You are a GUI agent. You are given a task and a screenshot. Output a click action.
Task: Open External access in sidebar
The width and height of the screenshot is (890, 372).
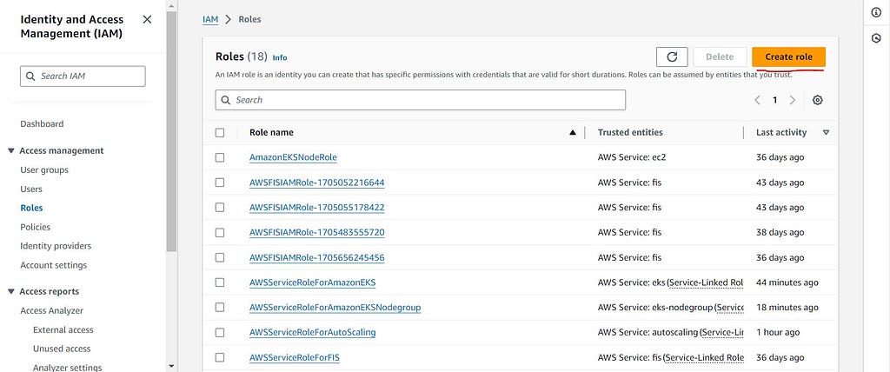click(63, 330)
